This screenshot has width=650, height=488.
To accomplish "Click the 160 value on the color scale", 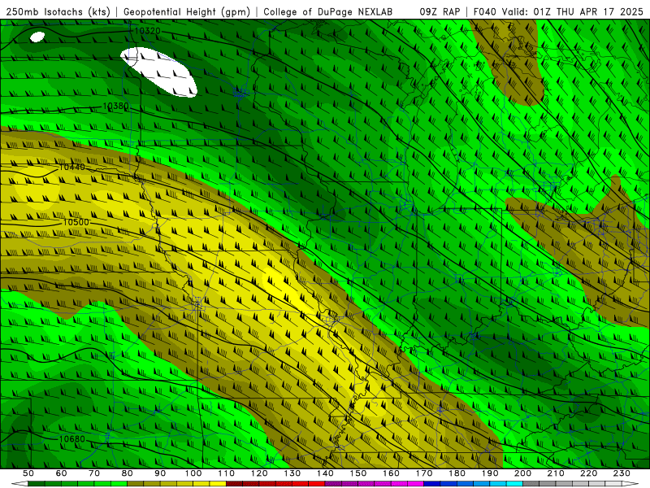I will (391, 473).
